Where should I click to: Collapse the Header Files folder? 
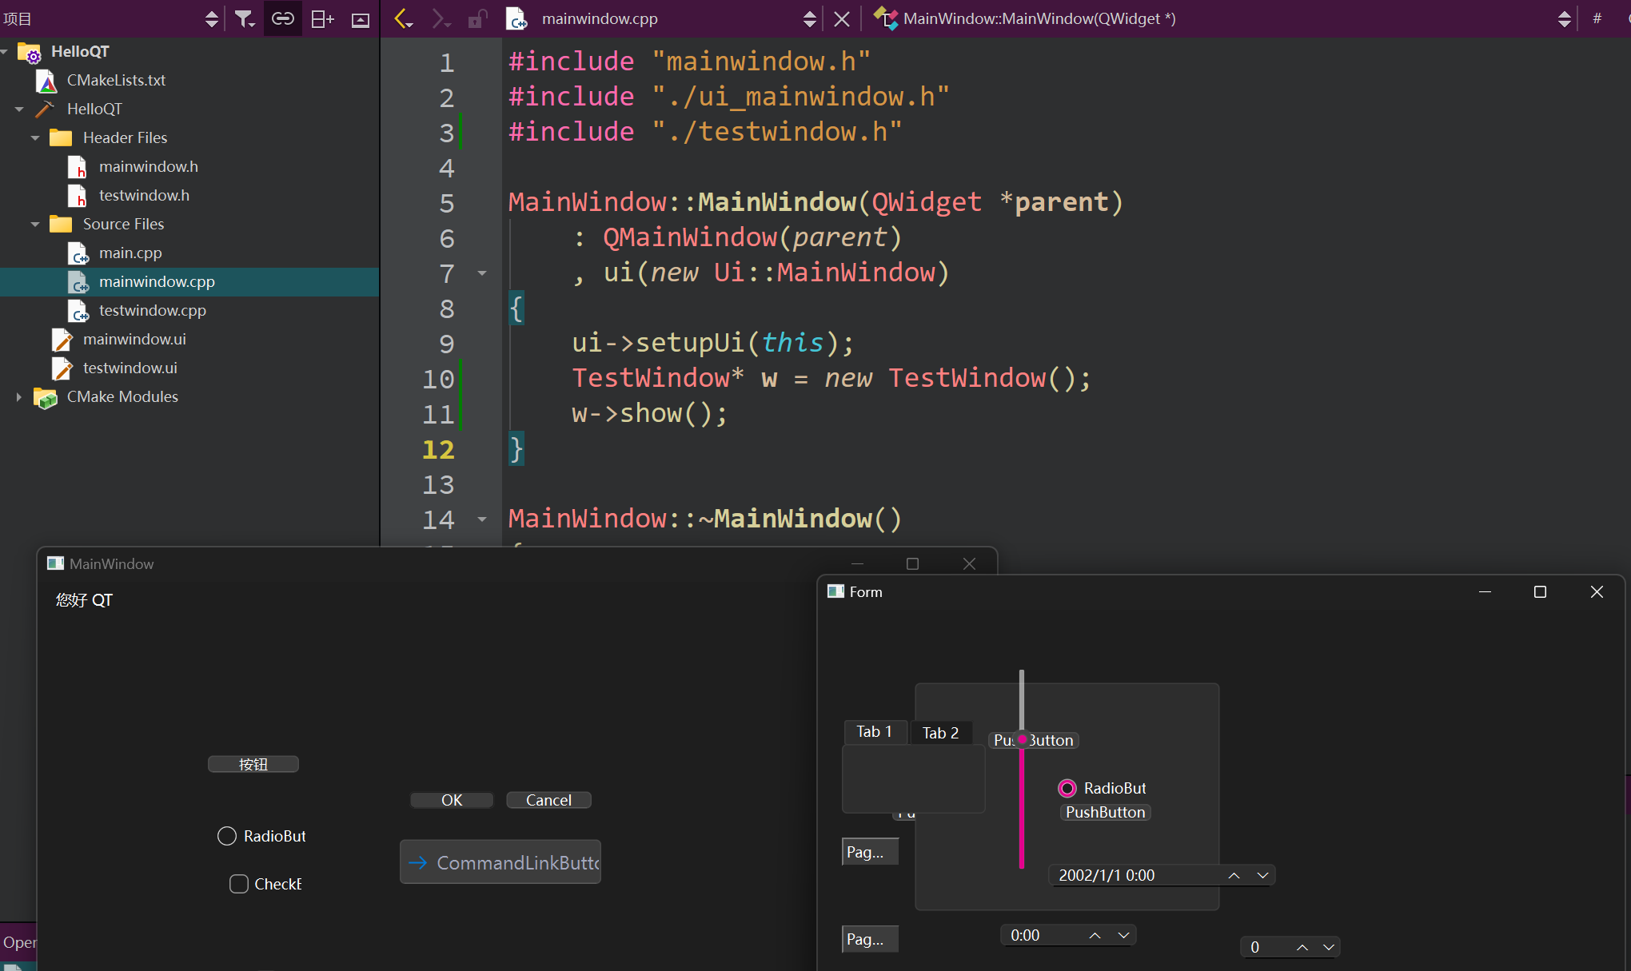[x=35, y=137]
